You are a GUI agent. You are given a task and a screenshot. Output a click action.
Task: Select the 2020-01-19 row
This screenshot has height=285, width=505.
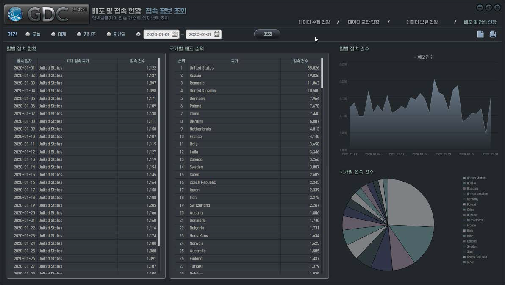[x=85, y=205]
